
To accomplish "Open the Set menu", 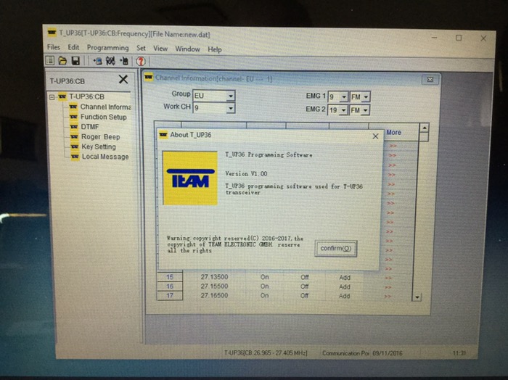I will tap(141, 49).
